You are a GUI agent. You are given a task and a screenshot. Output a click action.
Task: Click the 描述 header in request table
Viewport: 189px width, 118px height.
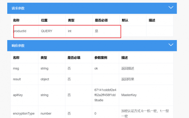152,20
